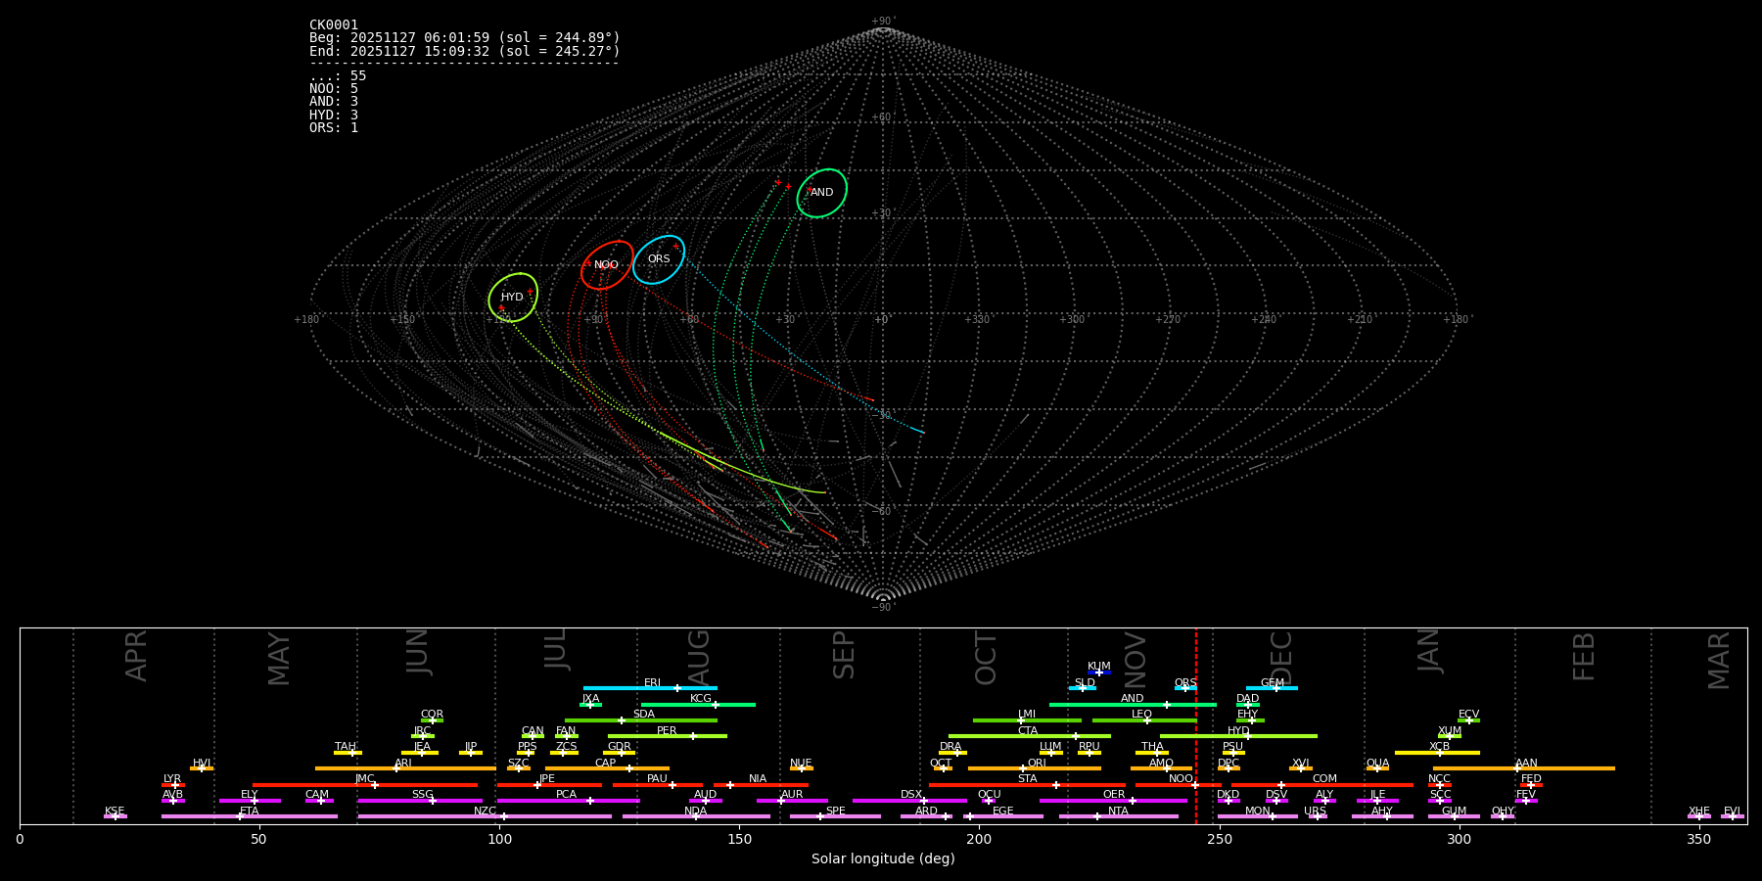1762x881 pixels.
Task: Click the NZC shower label in the timeline
Action: [x=485, y=811]
